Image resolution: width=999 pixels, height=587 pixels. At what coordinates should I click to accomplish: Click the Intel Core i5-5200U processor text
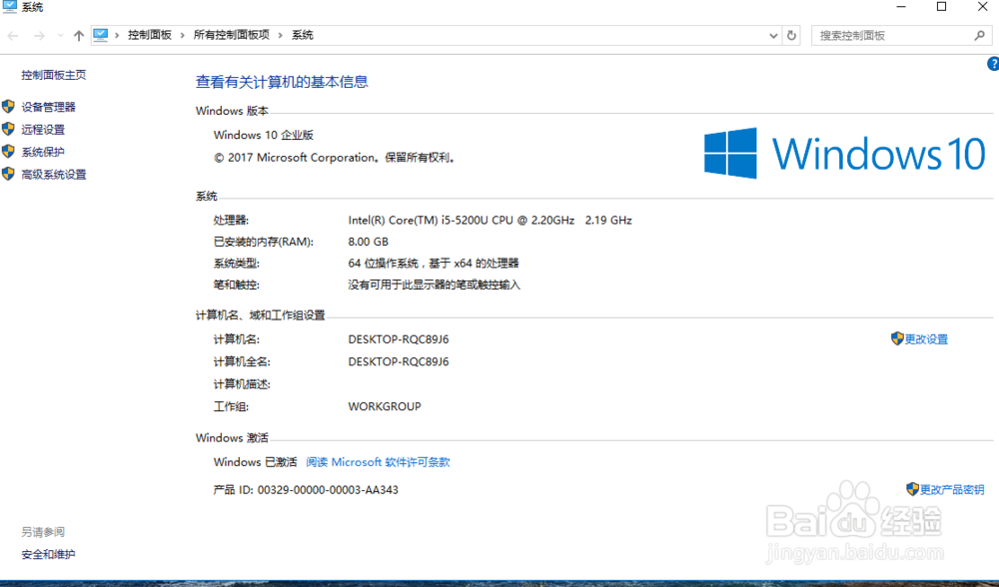click(x=490, y=220)
